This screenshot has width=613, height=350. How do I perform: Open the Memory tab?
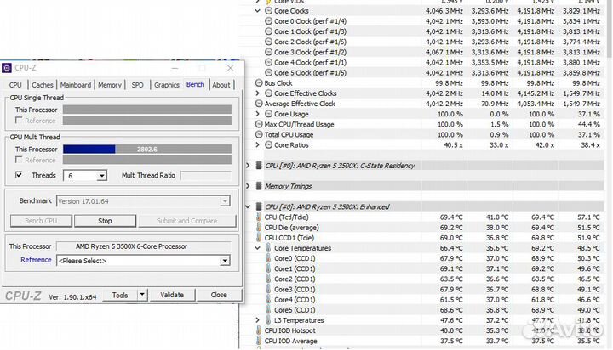110,85
